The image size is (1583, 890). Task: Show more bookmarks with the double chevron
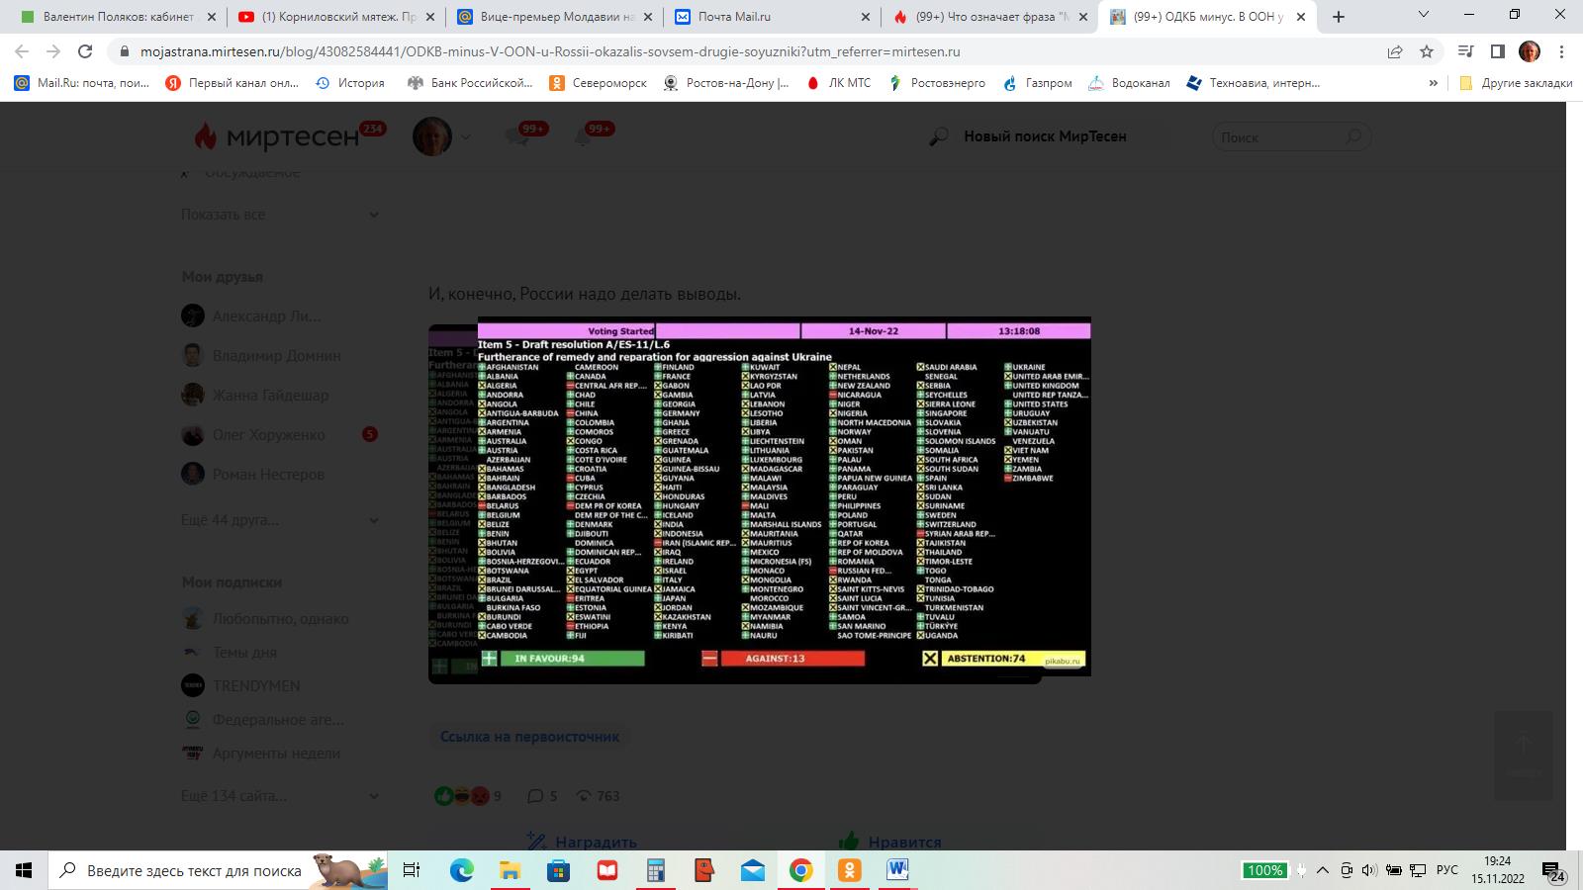click(1433, 83)
